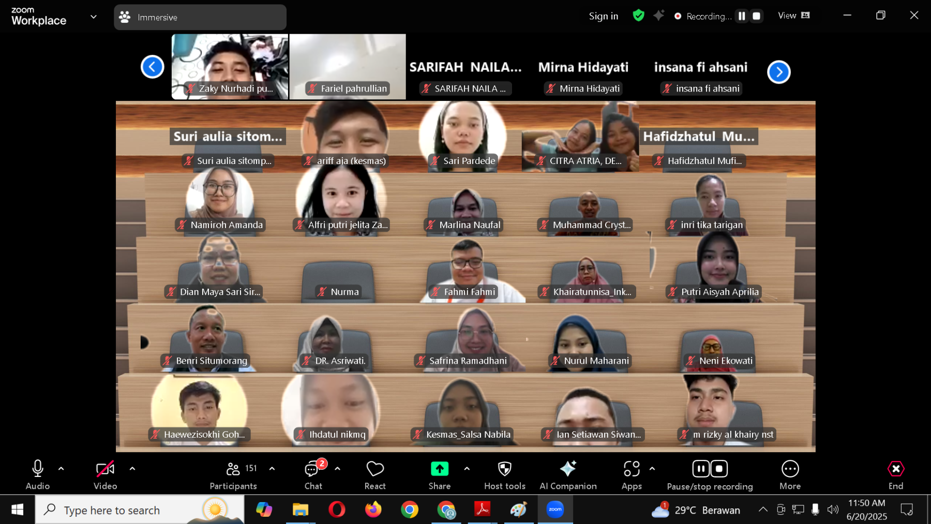Screen dimensions: 931x524
Task: Open the View layout menu
Action: click(793, 16)
